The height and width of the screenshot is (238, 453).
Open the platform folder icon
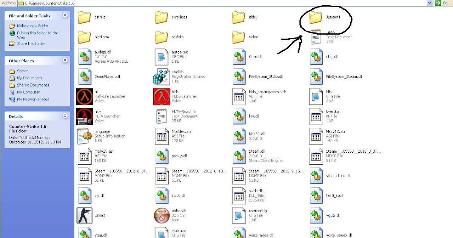pyautogui.click(x=84, y=37)
